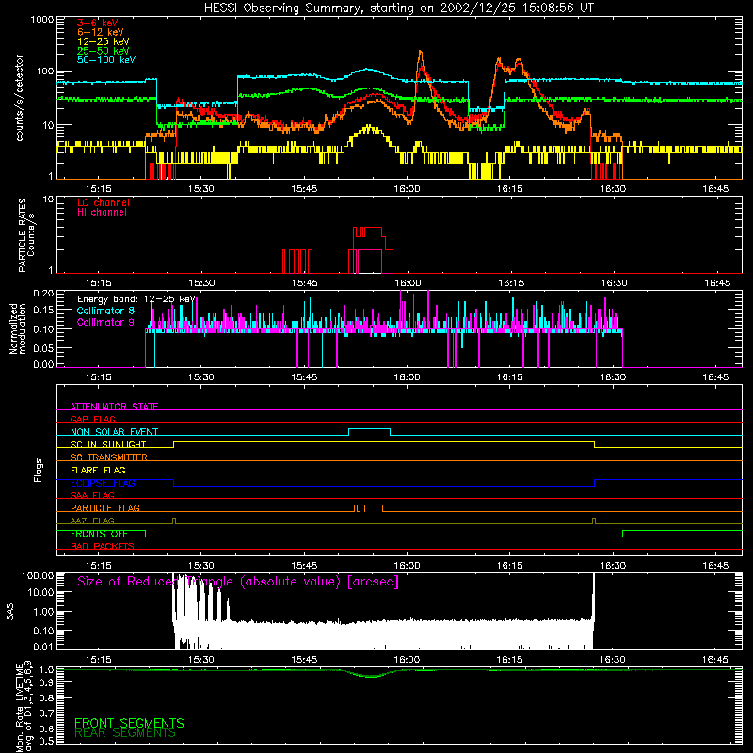Click 16:30 time tick of SAS panel

pos(613,660)
